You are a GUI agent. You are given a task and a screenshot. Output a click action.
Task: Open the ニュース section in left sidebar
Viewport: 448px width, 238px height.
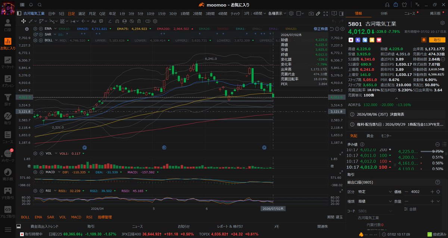click(8, 137)
